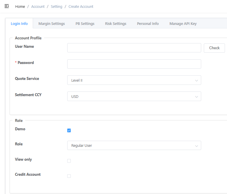Click the Role dropdown chevron arrow
Viewport: 227px width, 194px height.
click(196, 146)
